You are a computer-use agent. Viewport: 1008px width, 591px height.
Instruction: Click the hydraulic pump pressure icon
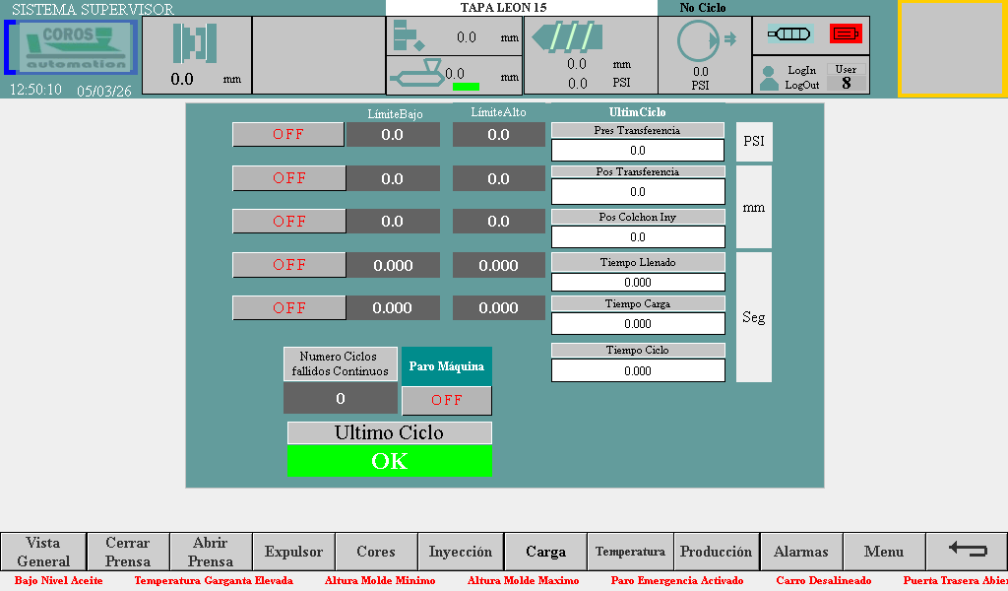700,41
